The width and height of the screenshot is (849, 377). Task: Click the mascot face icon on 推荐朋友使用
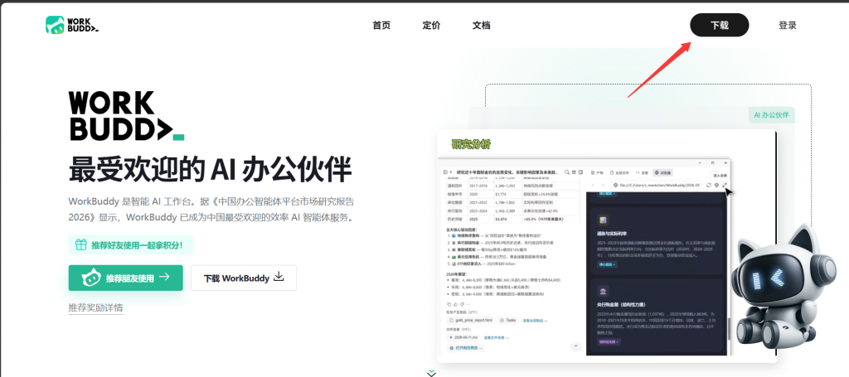click(91, 278)
